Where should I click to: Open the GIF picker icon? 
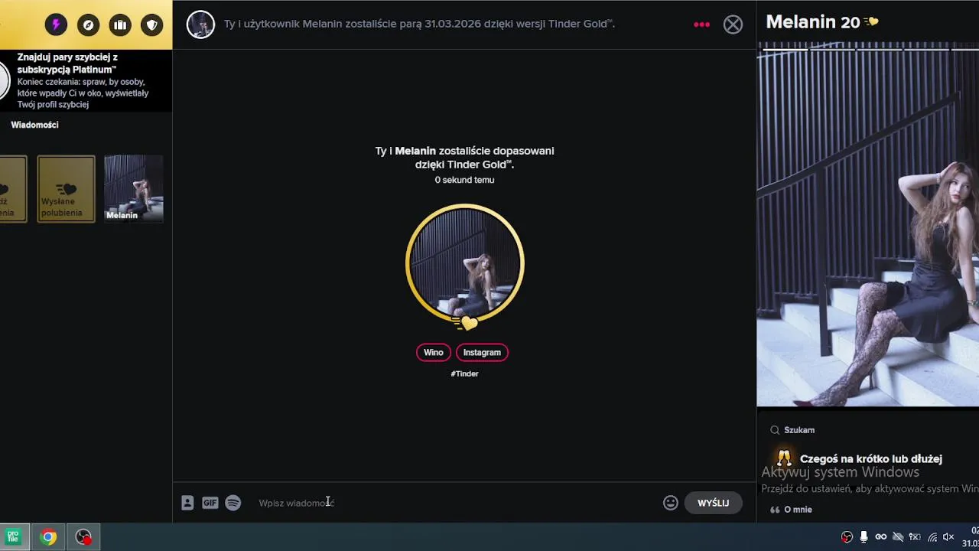coord(210,503)
